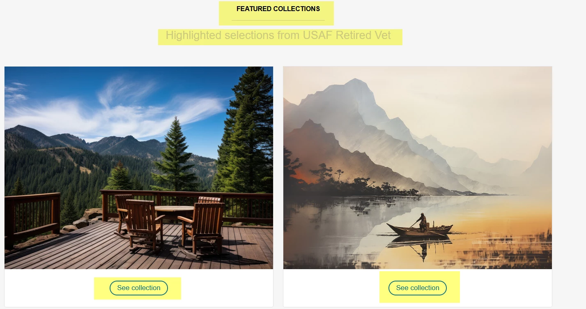Image resolution: width=586 pixels, height=309 pixels.
Task: Select the misty lake painting thumbnail
Action: [x=418, y=168]
